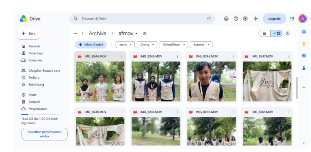Select the IMG_8245.MOV video thumbnail
311x152 pixels.
156,82
